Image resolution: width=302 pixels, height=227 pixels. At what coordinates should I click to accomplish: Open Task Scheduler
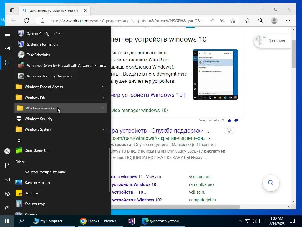click(60, 55)
